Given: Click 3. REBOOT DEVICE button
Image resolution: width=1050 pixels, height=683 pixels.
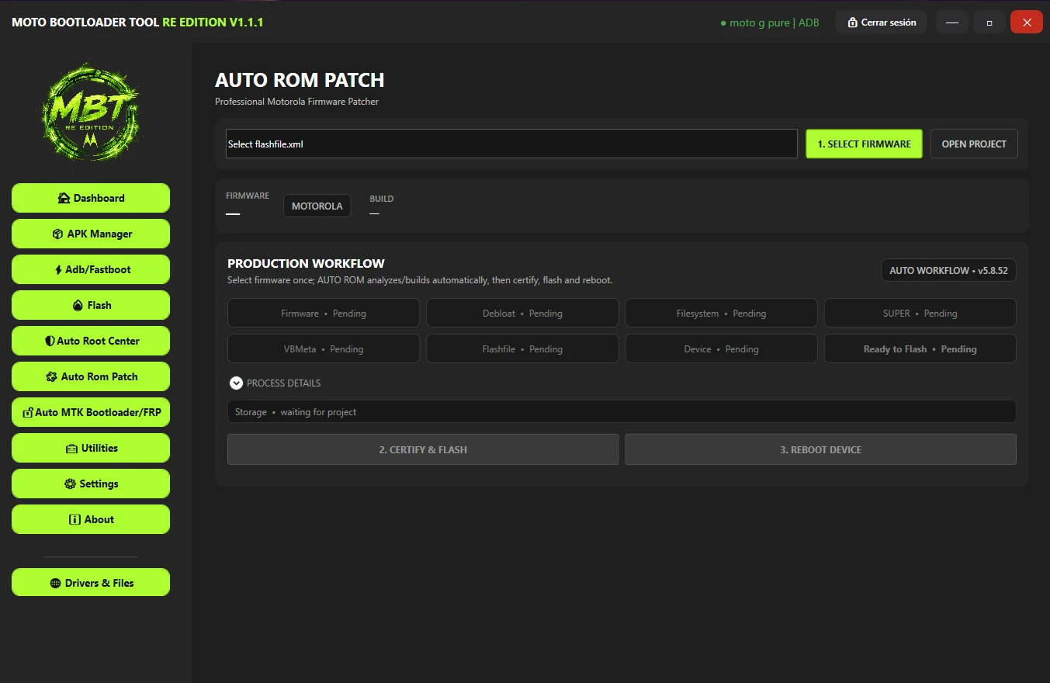Looking at the screenshot, I should coord(820,449).
